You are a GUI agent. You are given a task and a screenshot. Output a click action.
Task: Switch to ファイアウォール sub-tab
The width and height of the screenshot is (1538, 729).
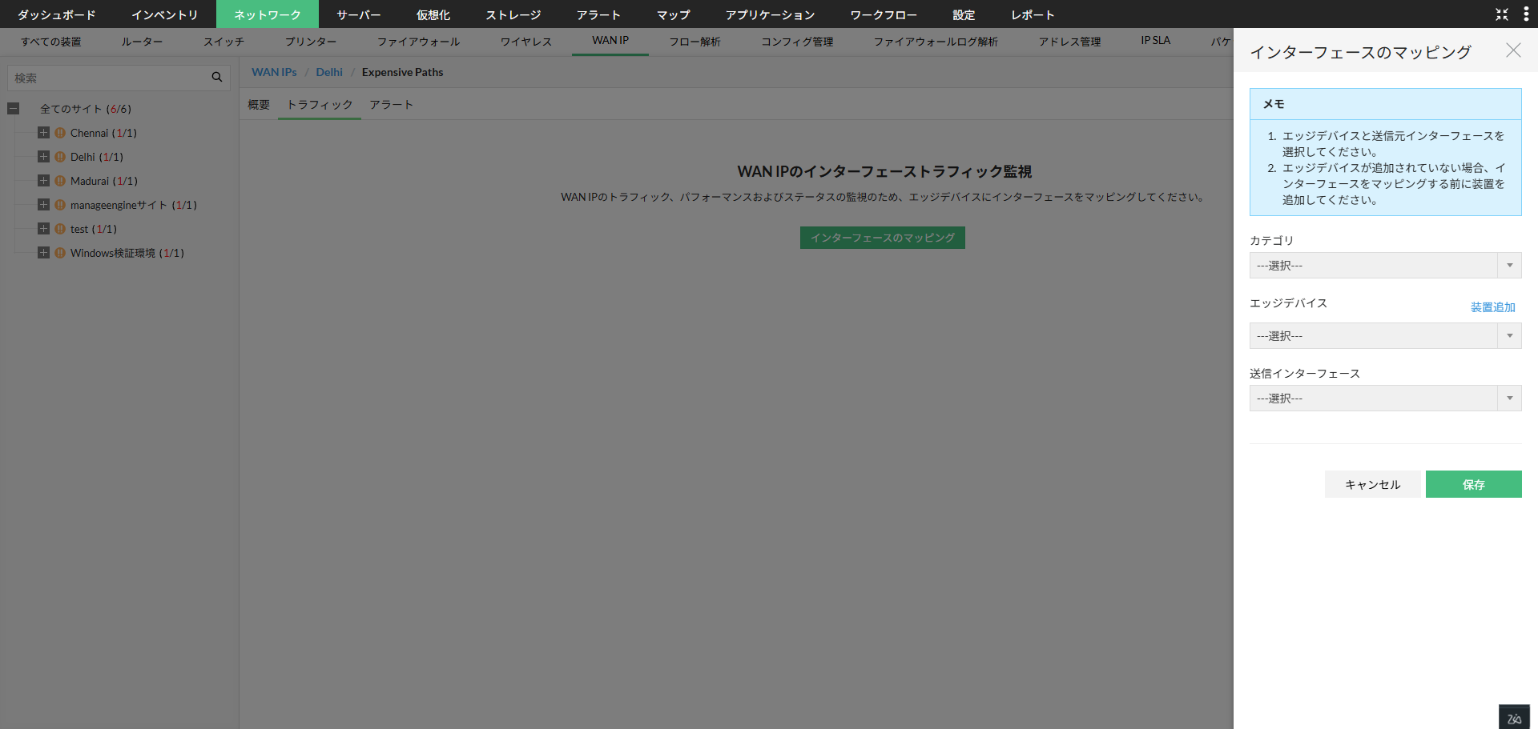tap(419, 42)
